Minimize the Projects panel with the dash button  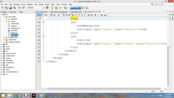point(34,12)
